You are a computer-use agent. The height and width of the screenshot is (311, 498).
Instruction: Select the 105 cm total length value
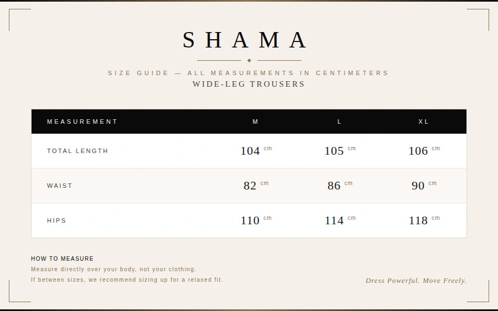point(339,151)
